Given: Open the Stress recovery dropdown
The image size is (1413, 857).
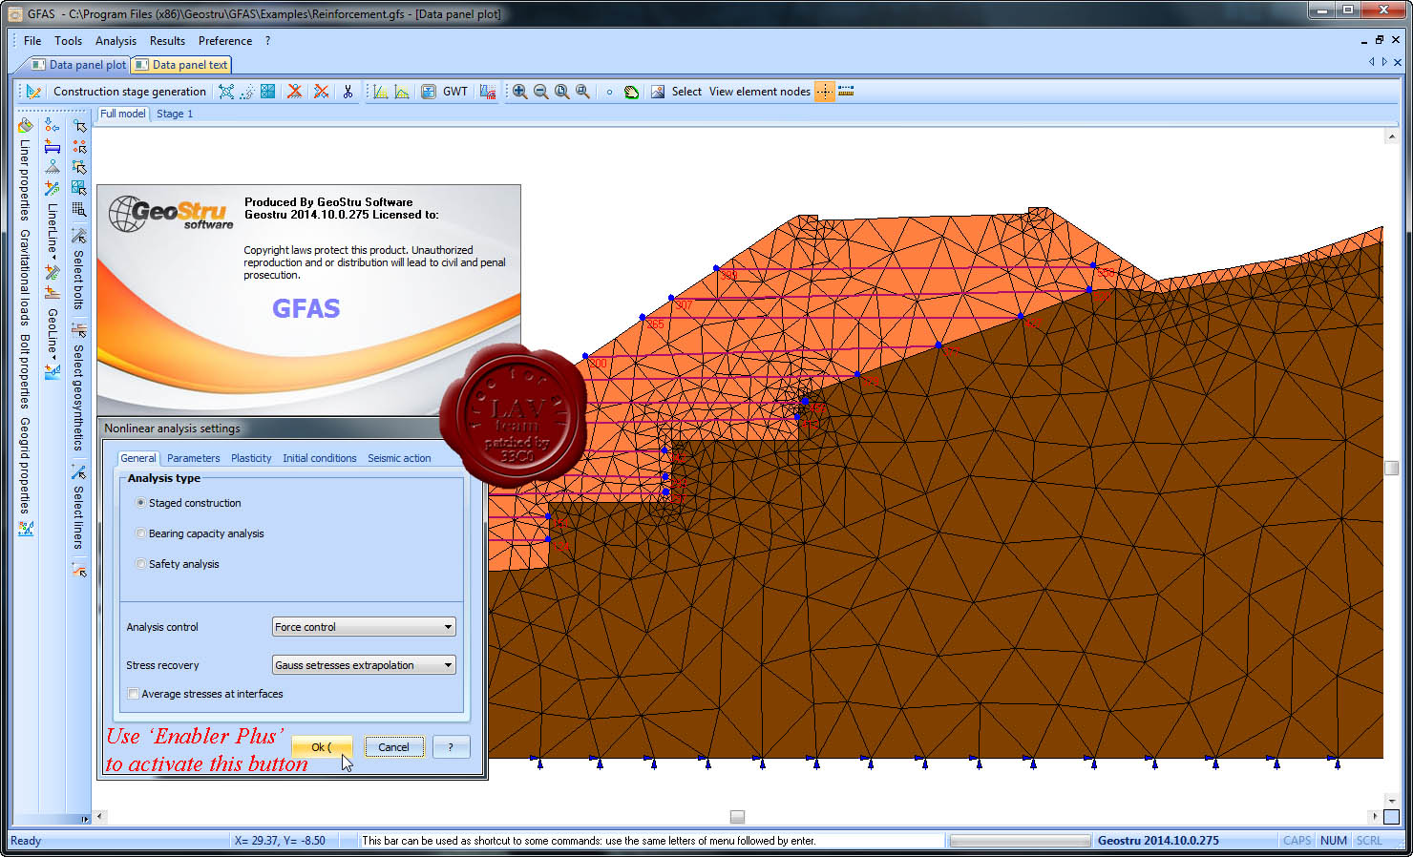Looking at the screenshot, I should click(364, 665).
